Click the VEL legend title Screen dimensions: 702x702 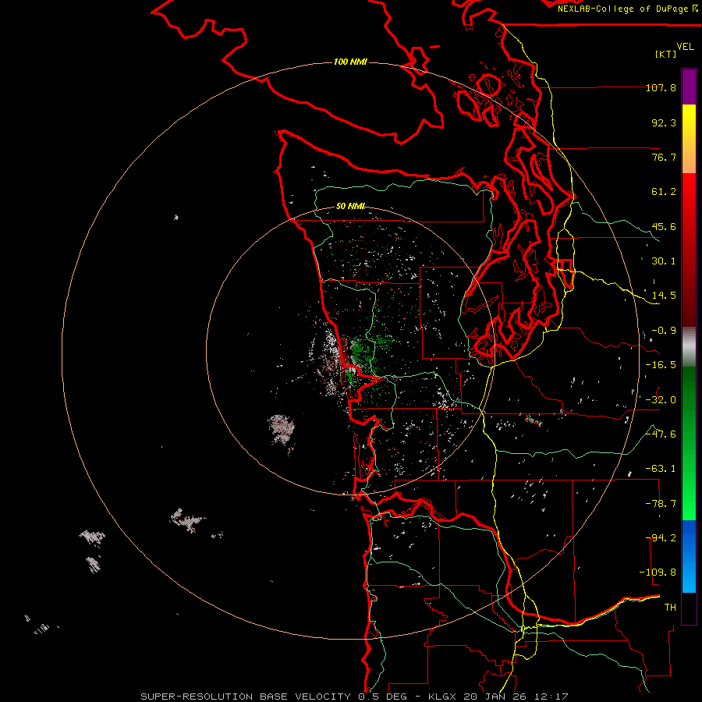click(x=685, y=46)
